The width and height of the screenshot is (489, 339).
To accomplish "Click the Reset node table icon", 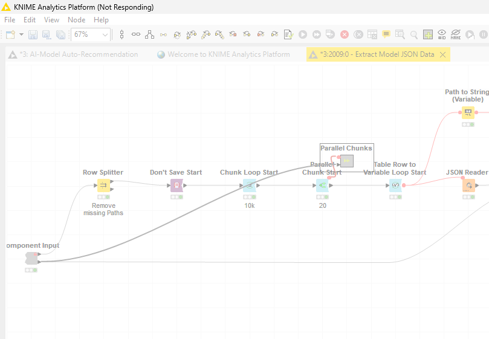I will 372,34.
